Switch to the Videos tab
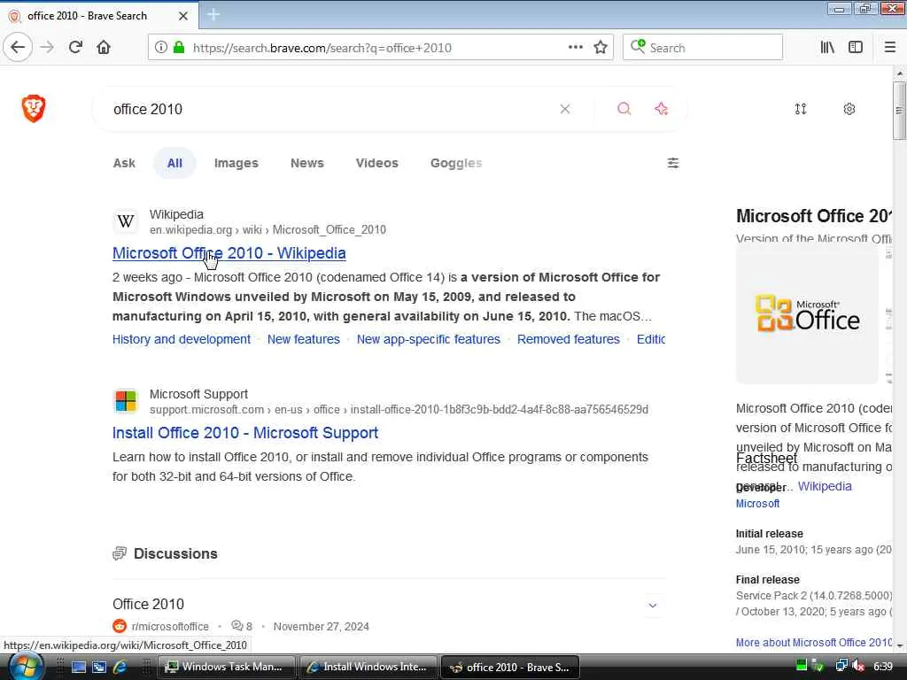This screenshot has width=907, height=680. pos(377,163)
